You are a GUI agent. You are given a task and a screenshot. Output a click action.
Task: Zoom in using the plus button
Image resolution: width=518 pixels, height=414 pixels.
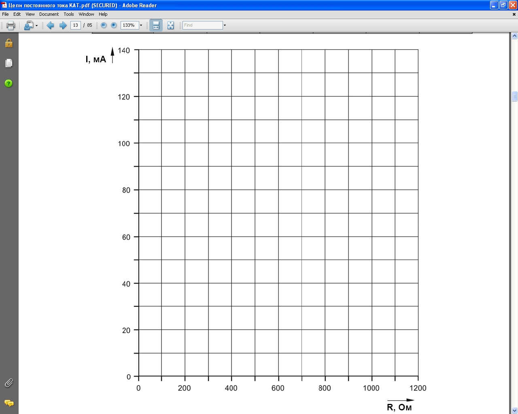click(x=114, y=25)
